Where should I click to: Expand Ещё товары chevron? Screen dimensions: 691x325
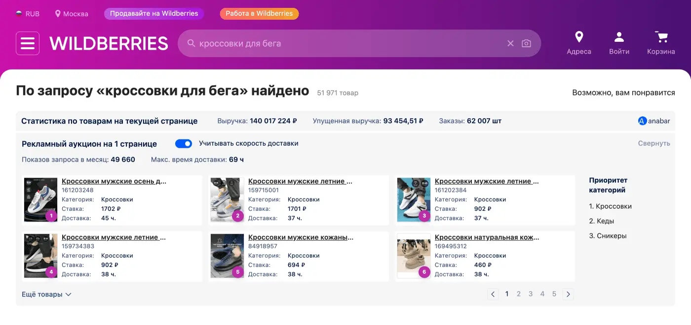(x=68, y=294)
